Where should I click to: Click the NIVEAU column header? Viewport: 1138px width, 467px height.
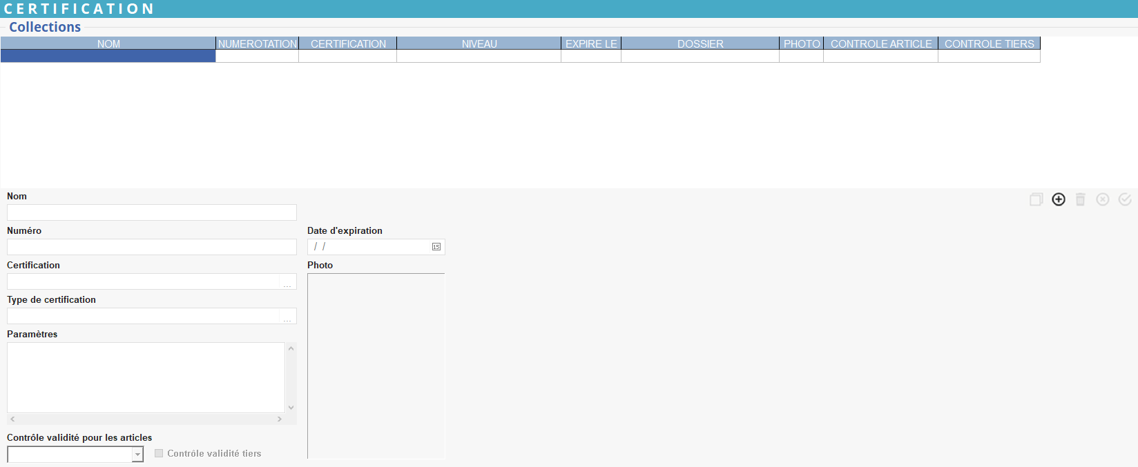479,43
